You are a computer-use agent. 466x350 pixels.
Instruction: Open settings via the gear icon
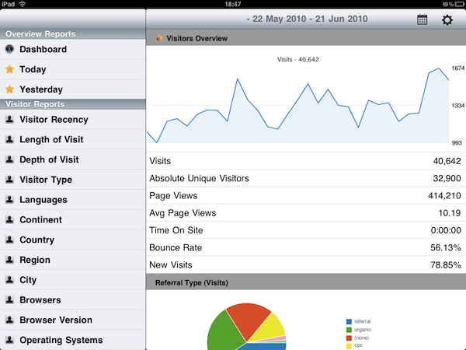[447, 20]
